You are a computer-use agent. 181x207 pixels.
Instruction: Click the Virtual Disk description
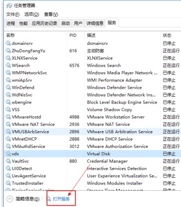tap(98, 154)
